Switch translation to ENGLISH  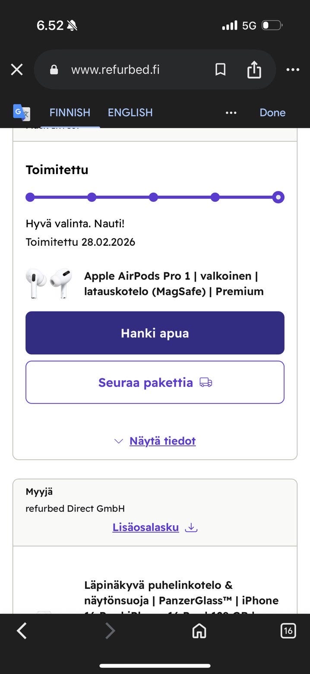click(x=130, y=112)
